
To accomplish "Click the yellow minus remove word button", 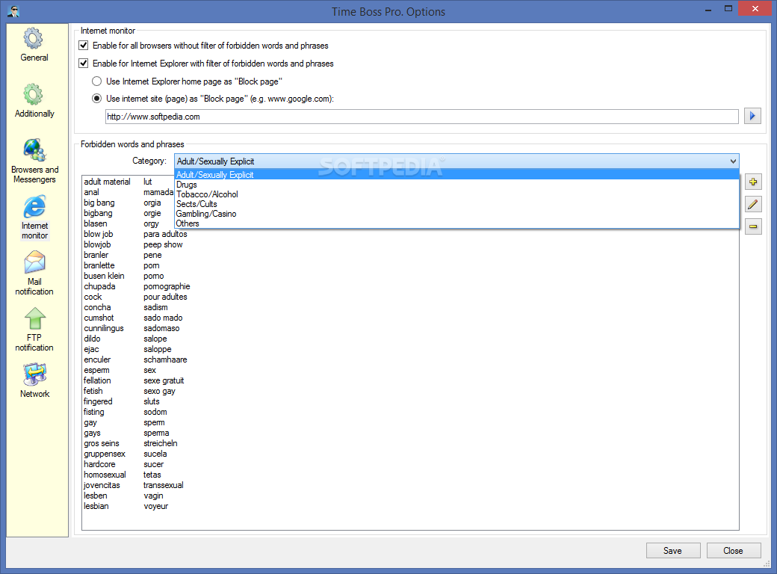I will 753,226.
